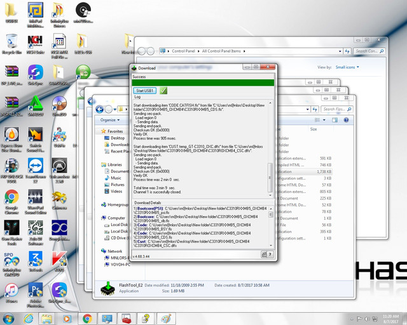407x325 pixels.
Task: Click the Log panel scrollbar thumb
Action: click(x=270, y=177)
